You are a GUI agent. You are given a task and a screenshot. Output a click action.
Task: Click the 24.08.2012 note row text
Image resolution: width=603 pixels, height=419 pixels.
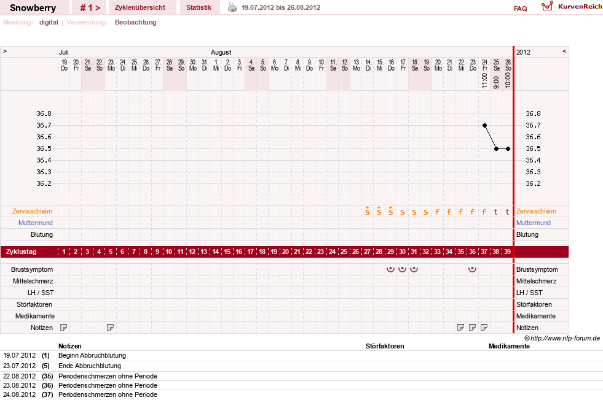click(x=108, y=394)
